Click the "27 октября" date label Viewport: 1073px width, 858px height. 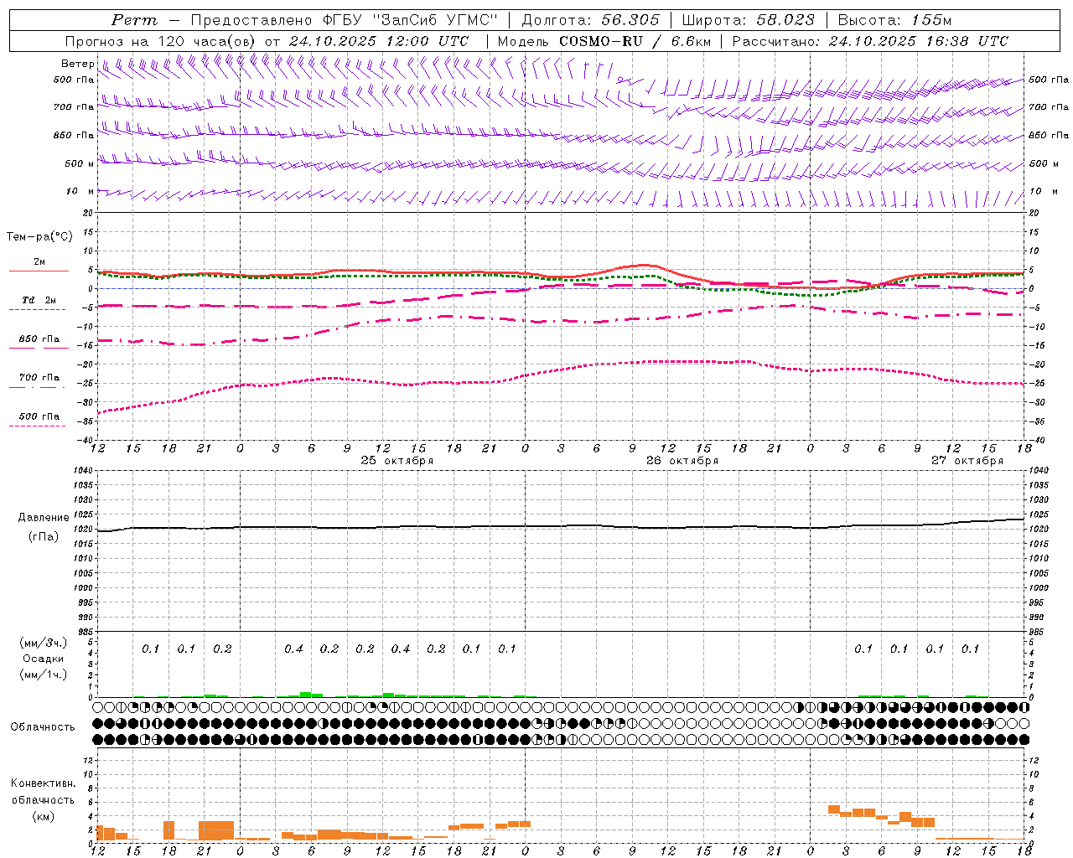click(x=967, y=461)
